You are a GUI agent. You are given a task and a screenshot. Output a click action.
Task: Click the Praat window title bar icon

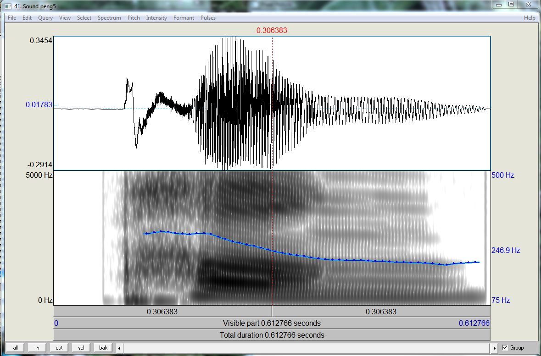(8, 6)
